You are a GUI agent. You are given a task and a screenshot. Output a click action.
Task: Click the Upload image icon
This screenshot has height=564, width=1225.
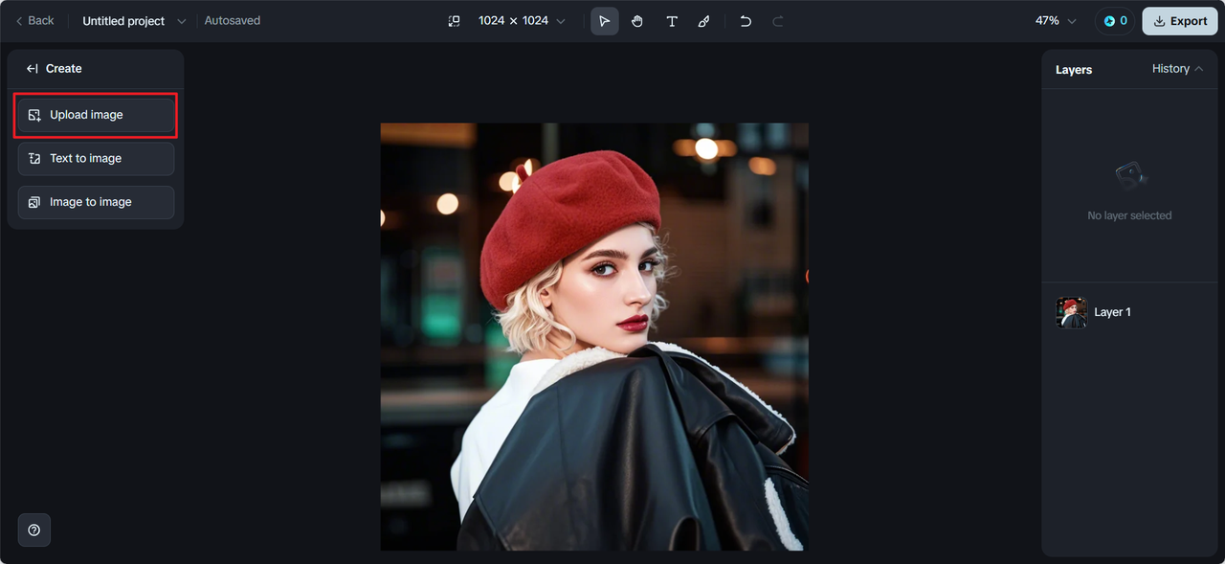point(34,115)
